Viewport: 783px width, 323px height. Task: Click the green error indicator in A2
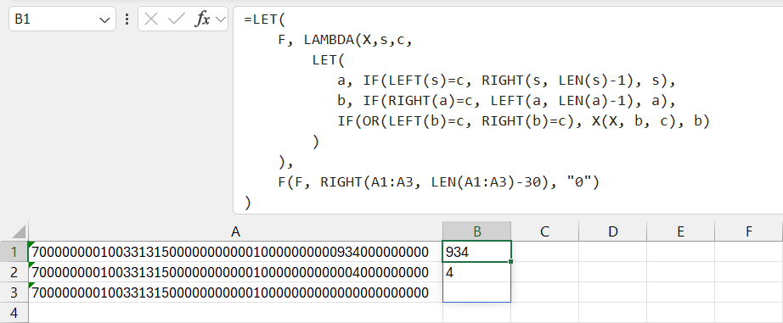tap(31, 265)
